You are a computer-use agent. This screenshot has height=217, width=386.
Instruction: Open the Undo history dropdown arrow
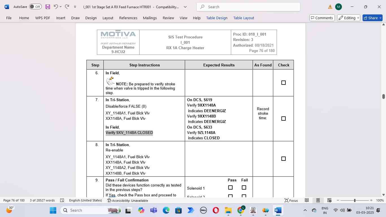pos(60,7)
